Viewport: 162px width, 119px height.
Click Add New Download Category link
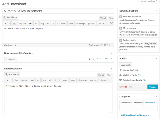[134, 115]
